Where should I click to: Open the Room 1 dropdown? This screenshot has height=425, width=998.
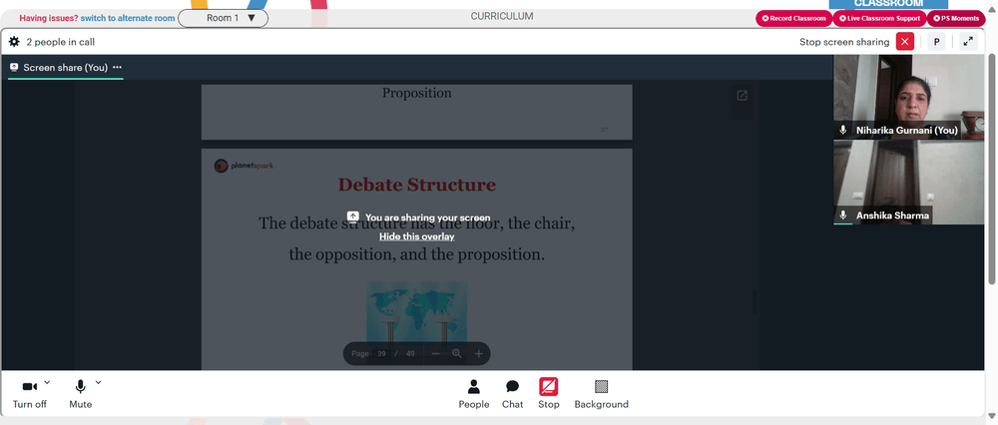pyautogui.click(x=224, y=18)
